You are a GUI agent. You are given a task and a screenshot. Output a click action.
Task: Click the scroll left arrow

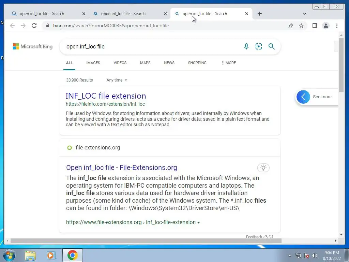click(x=7, y=241)
